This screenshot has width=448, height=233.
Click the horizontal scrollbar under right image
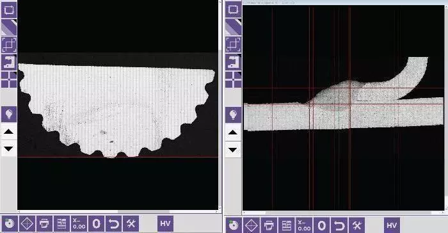[x=343, y=213]
